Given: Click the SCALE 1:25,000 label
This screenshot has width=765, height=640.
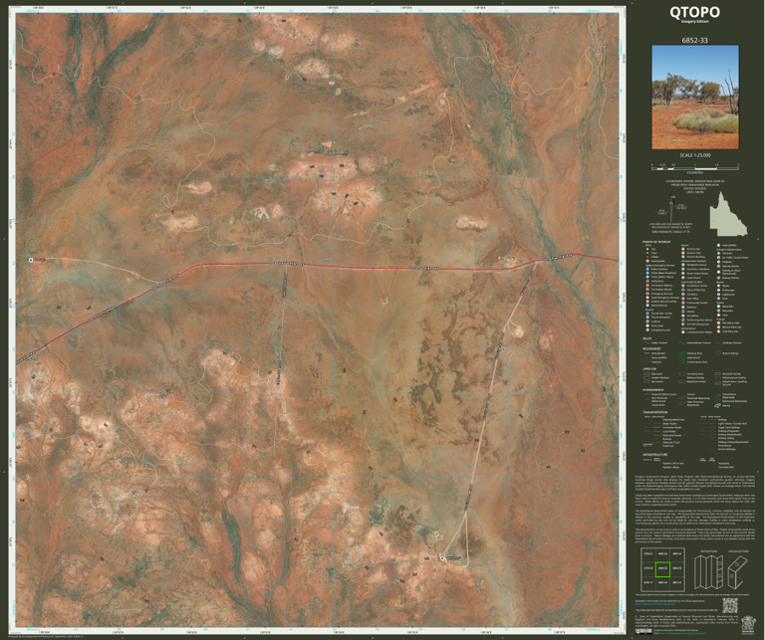Looking at the screenshot, I should pyautogui.click(x=695, y=155).
